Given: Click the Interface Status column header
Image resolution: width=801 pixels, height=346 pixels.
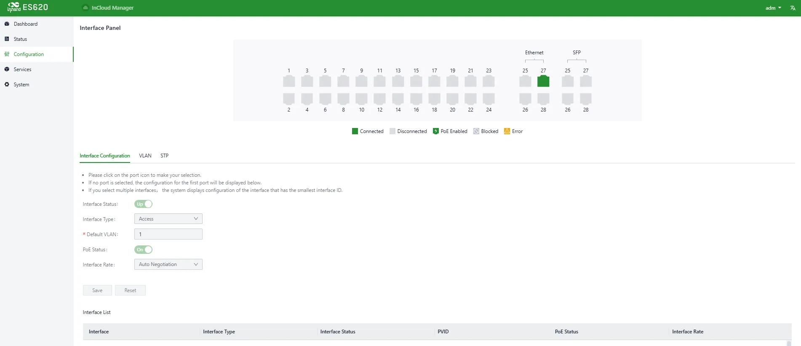Looking at the screenshot, I should (x=338, y=332).
